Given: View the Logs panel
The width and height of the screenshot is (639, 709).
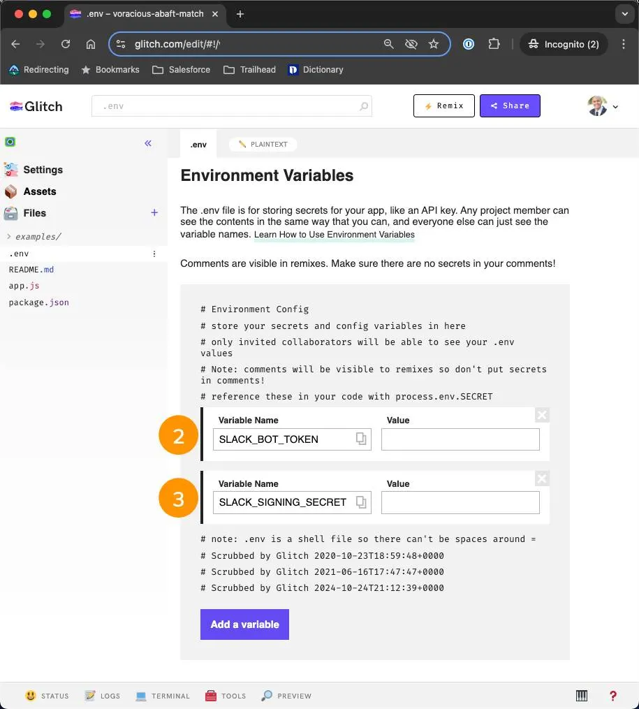Looking at the screenshot, I should point(102,696).
